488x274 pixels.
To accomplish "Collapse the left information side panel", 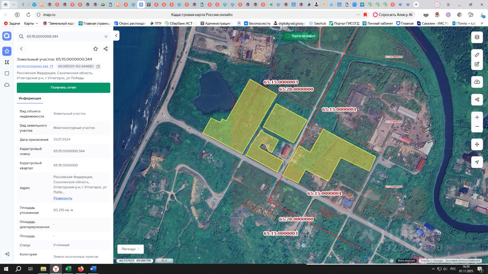I will [117, 36].
